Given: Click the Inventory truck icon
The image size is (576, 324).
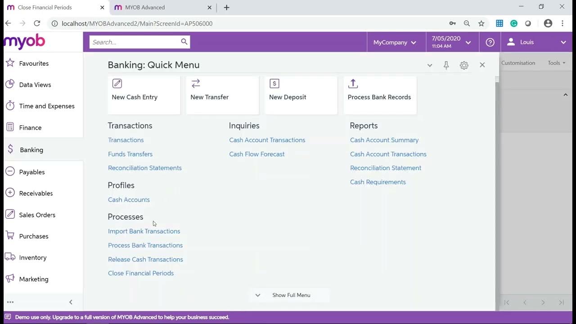Looking at the screenshot, I should pyautogui.click(x=10, y=257).
